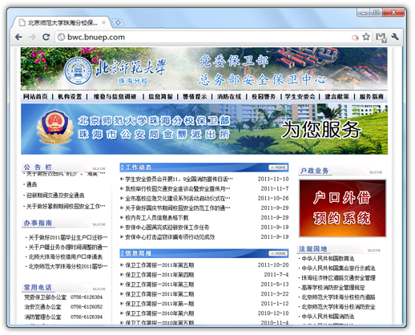
Task: Open 关于做好国庆节期间校园安全防范 news
Action: coord(178,208)
